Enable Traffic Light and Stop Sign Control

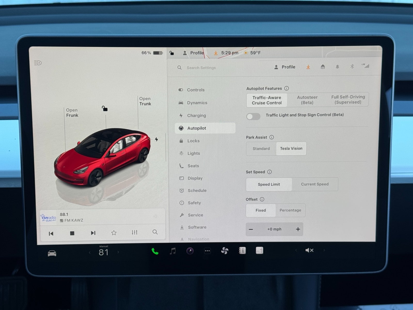pyautogui.click(x=253, y=117)
